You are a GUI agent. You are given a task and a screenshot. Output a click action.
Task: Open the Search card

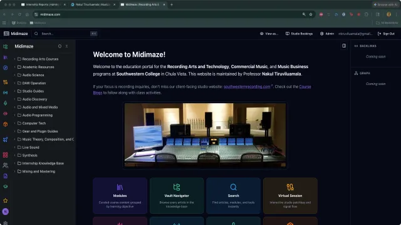click(234, 196)
